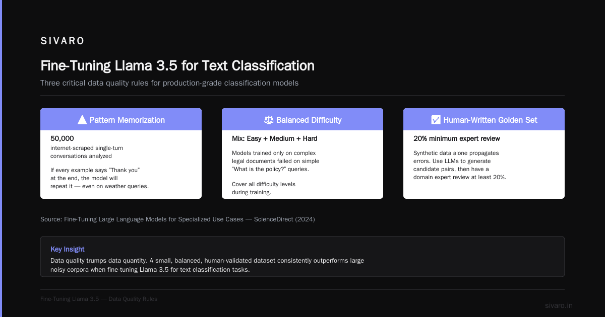Click the balance scale icon beside Balanced Difficulty
605x317 pixels.
pos(269,120)
